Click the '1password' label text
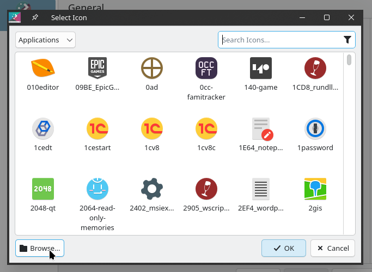 (315, 147)
